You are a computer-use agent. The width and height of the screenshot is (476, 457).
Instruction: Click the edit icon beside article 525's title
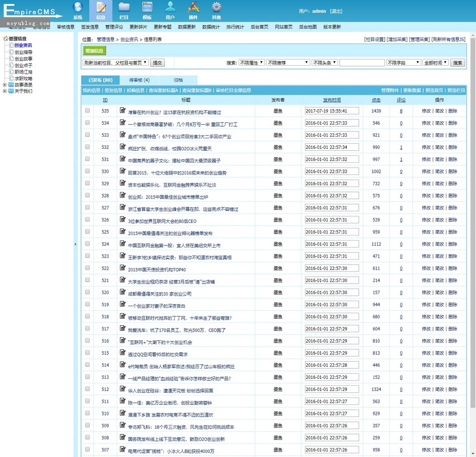(x=123, y=232)
